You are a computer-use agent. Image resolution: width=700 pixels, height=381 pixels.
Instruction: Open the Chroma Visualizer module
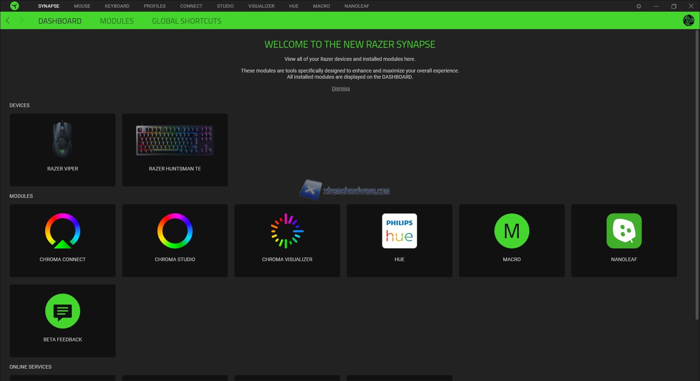point(287,240)
